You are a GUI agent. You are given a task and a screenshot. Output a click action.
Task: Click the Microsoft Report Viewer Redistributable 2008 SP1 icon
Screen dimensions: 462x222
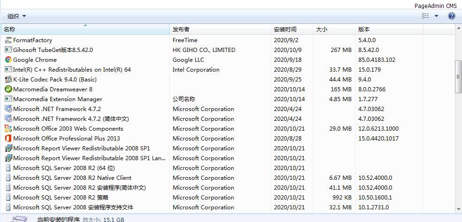pyautogui.click(x=8, y=148)
